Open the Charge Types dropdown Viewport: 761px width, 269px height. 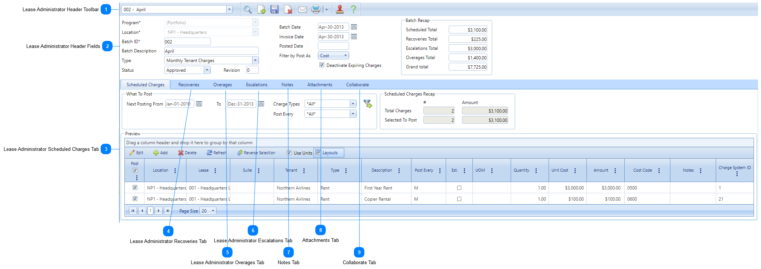pos(353,104)
